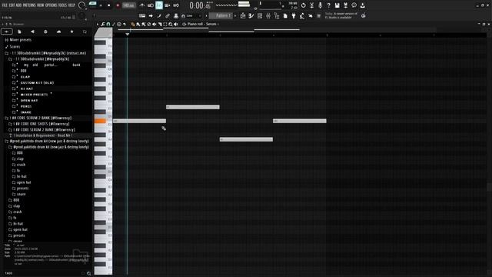This screenshot has width=492, height=277.
Task: Click the document page icon in second toolbar
Action: [x=285, y=15]
